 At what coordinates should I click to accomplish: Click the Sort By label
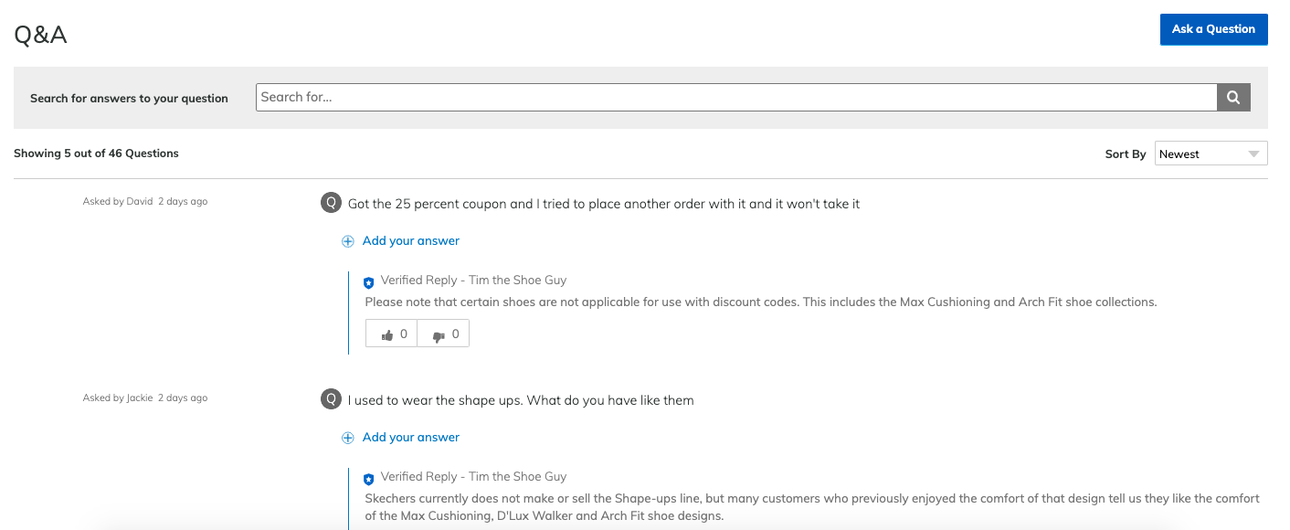[x=1126, y=154]
